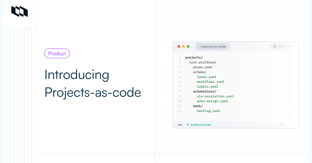This screenshot has height=163, width=312.
Task: Open auto-assign.yaml file entry
Action: (x=212, y=101)
